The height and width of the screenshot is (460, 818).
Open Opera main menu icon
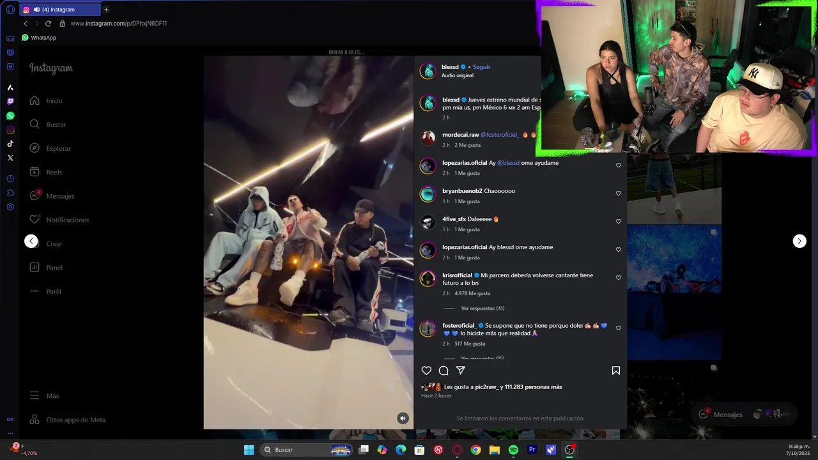10,10
